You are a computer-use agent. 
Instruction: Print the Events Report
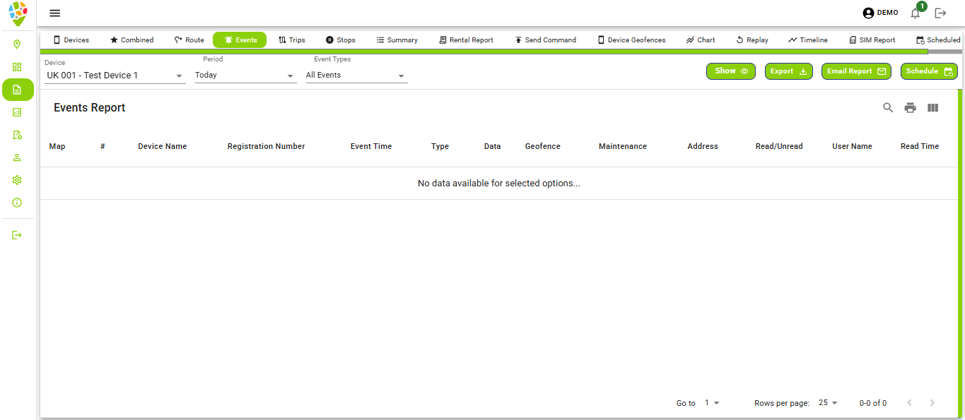(x=910, y=108)
